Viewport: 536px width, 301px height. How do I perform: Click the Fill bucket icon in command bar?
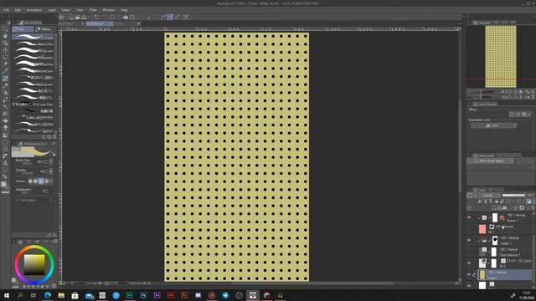(x=126, y=17)
